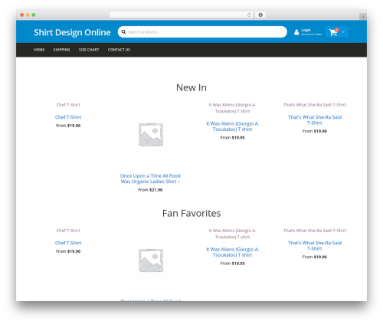
Task: Open the CONTACT US menu item
Action: 119,50
